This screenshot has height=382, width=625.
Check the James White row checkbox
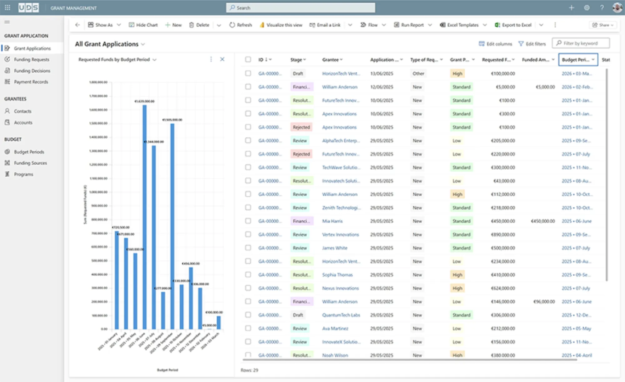pos(248,248)
